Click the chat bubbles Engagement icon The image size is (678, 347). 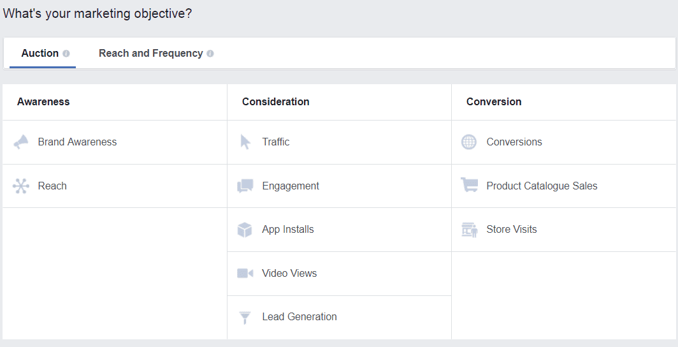(245, 186)
